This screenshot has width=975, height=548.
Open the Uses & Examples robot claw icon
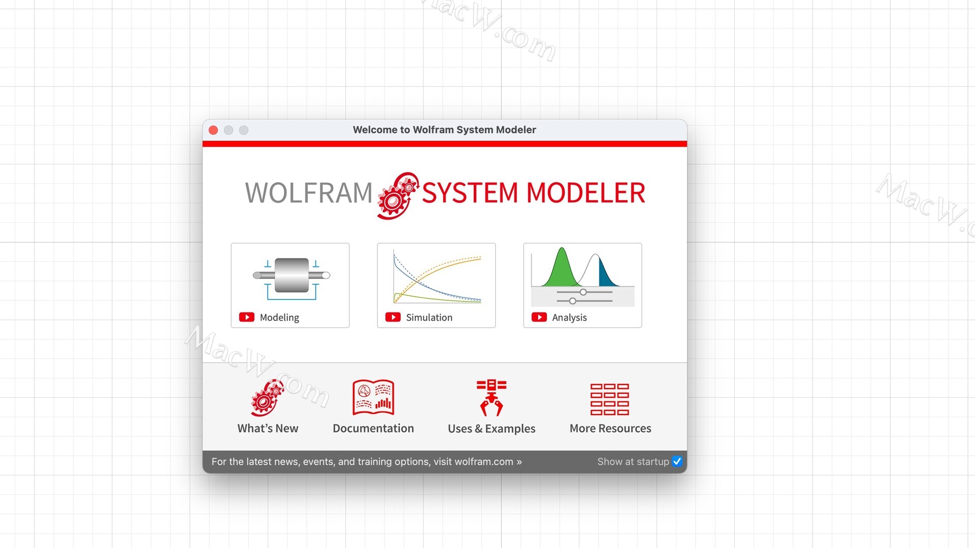(492, 398)
